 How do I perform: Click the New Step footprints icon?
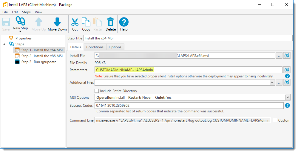point(20,21)
